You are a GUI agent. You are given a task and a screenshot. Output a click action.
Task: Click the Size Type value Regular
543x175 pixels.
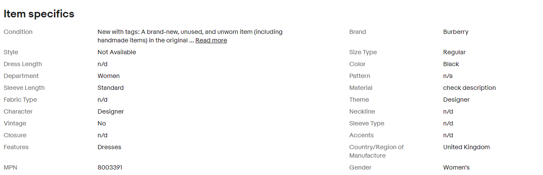(x=454, y=52)
